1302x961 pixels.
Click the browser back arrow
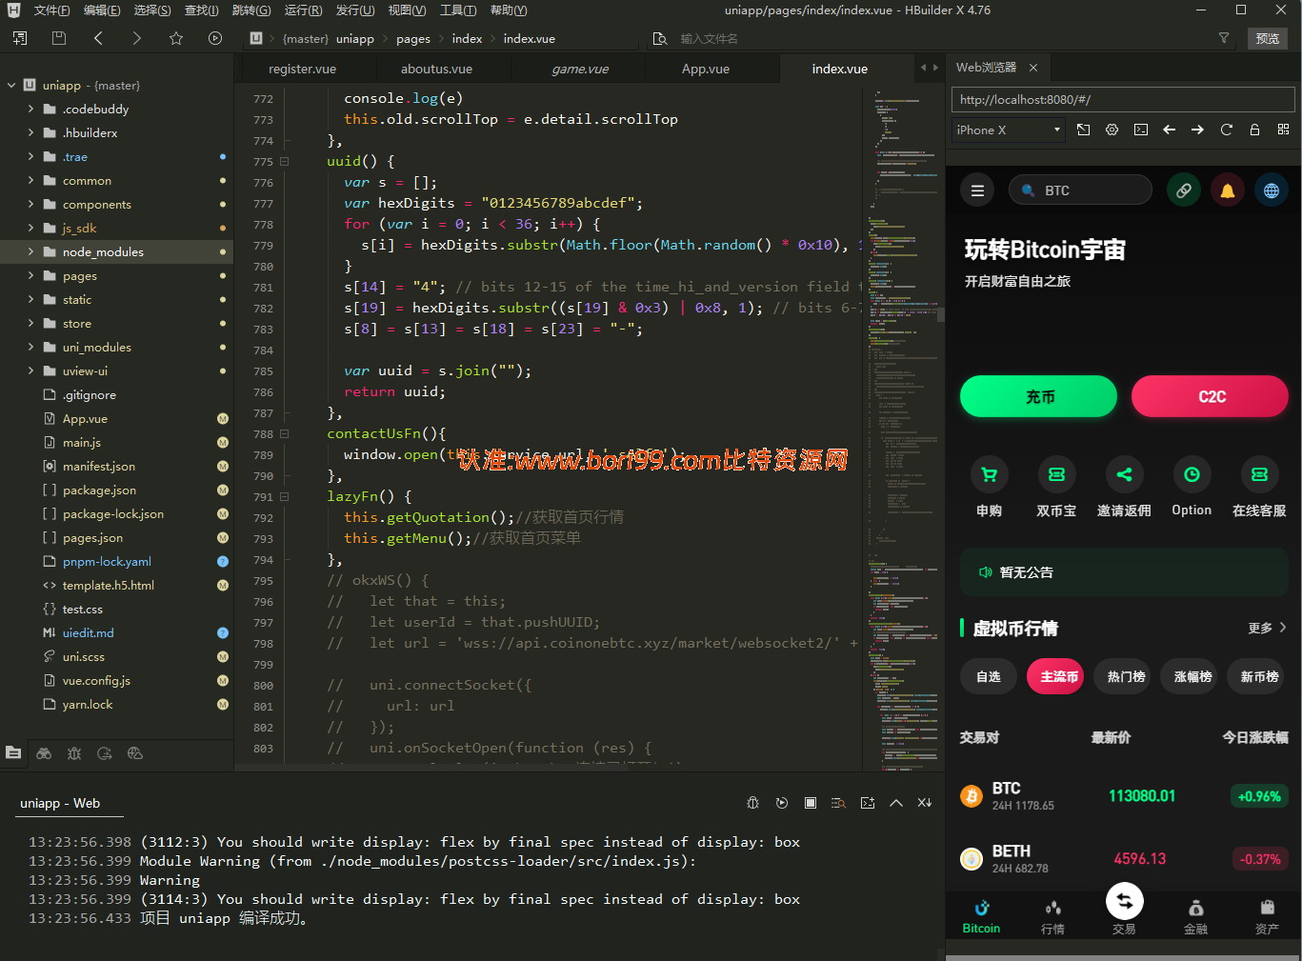tap(1169, 130)
